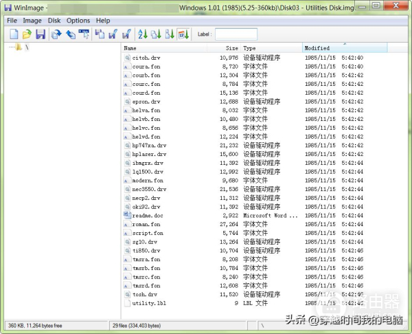
Task: Click the toolbar icon with mouse pointer
Action: pyautogui.click(x=84, y=34)
